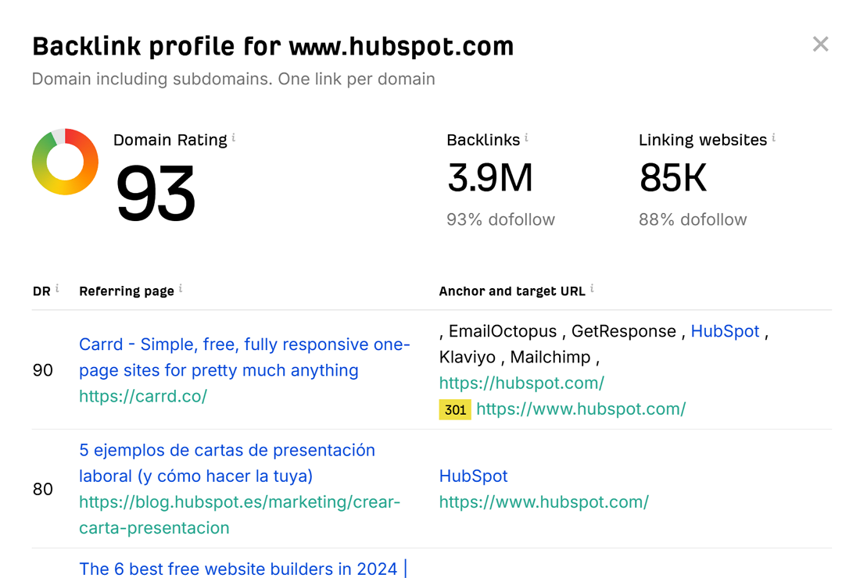Click the 93 Domain Rating value

pyautogui.click(x=156, y=194)
